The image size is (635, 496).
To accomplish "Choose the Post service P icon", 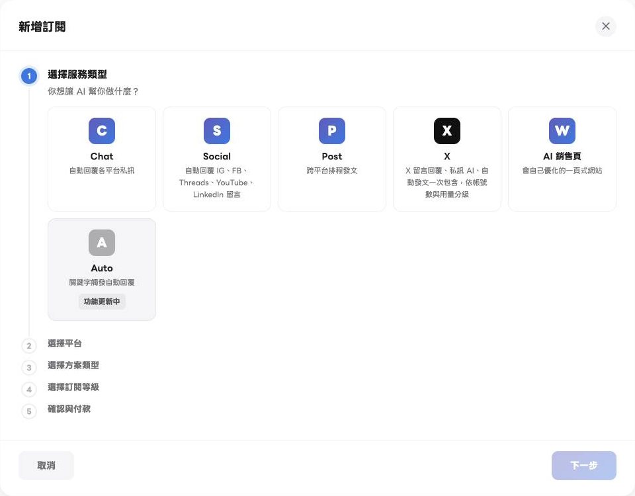I will (331, 131).
